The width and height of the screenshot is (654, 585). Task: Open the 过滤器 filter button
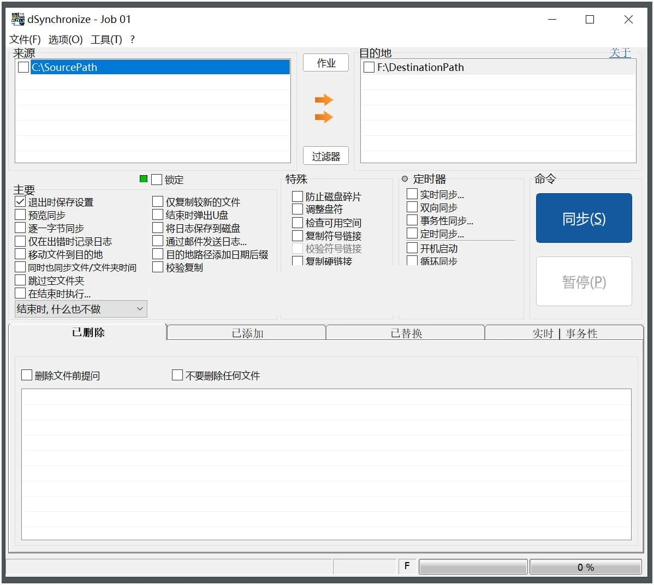(326, 156)
